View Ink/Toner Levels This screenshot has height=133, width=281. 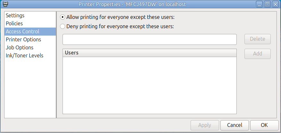click(x=24, y=55)
